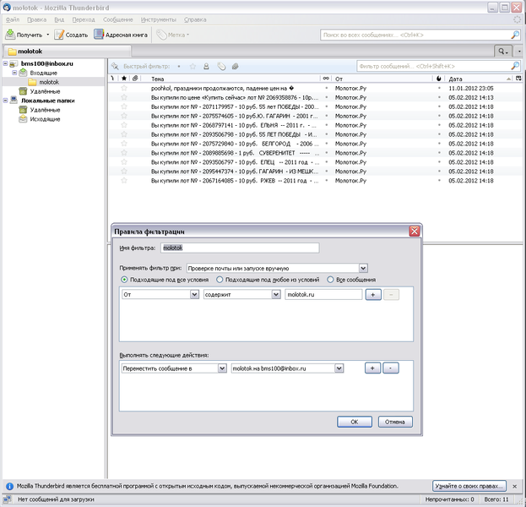Sort by Тема column header
Image resolution: width=526 pixels, height=507 pixels.
230,79
